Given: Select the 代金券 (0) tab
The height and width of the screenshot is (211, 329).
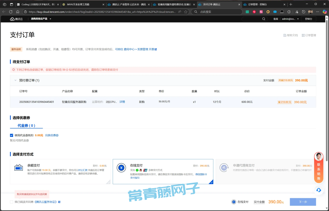Looking at the screenshot, I should (x=26, y=126).
